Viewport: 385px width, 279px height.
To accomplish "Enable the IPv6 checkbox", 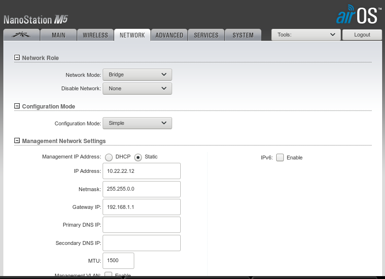I will (280, 158).
